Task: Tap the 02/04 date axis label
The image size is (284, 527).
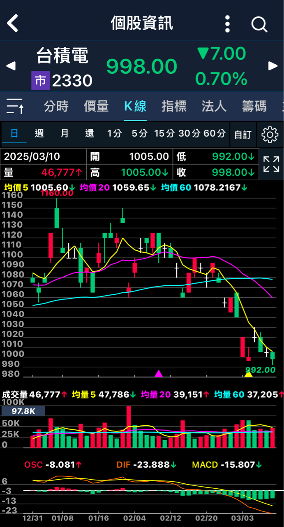Action: coord(135,517)
